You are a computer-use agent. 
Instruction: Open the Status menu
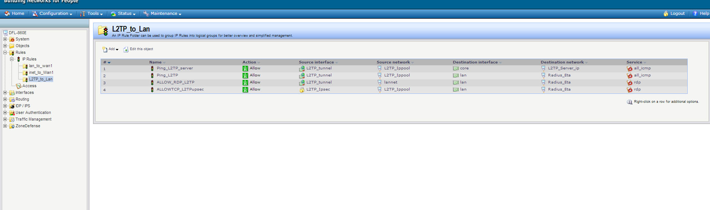pyautogui.click(x=123, y=13)
